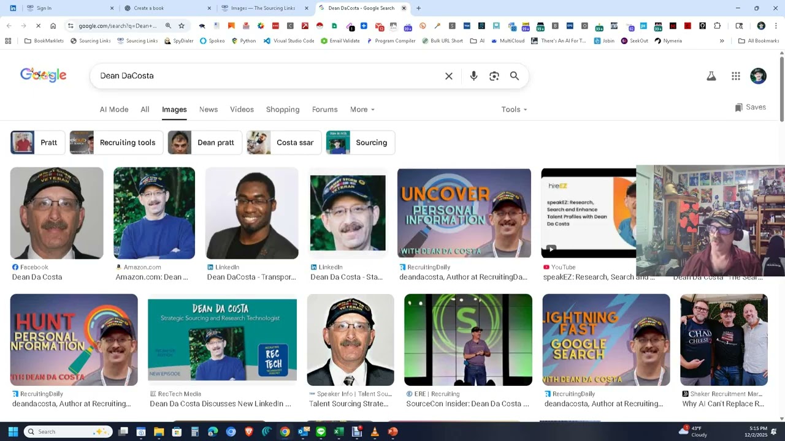Open the Google account profile picture
Viewport: 785px width, 441px height.
pyautogui.click(x=758, y=76)
